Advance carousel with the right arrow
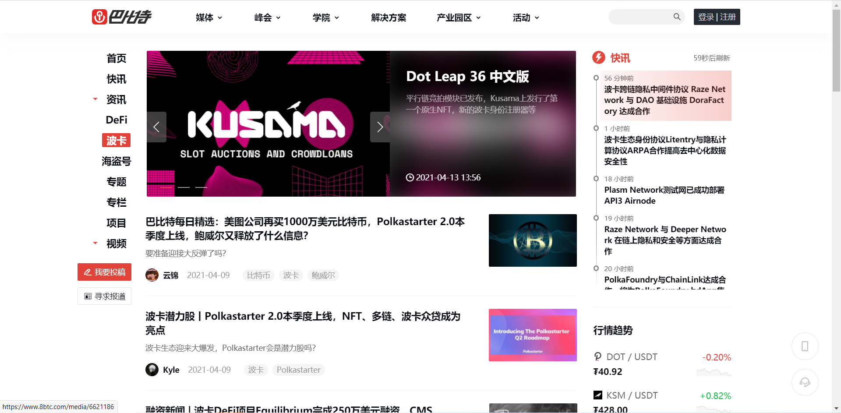The height and width of the screenshot is (413, 841). [380, 127]
